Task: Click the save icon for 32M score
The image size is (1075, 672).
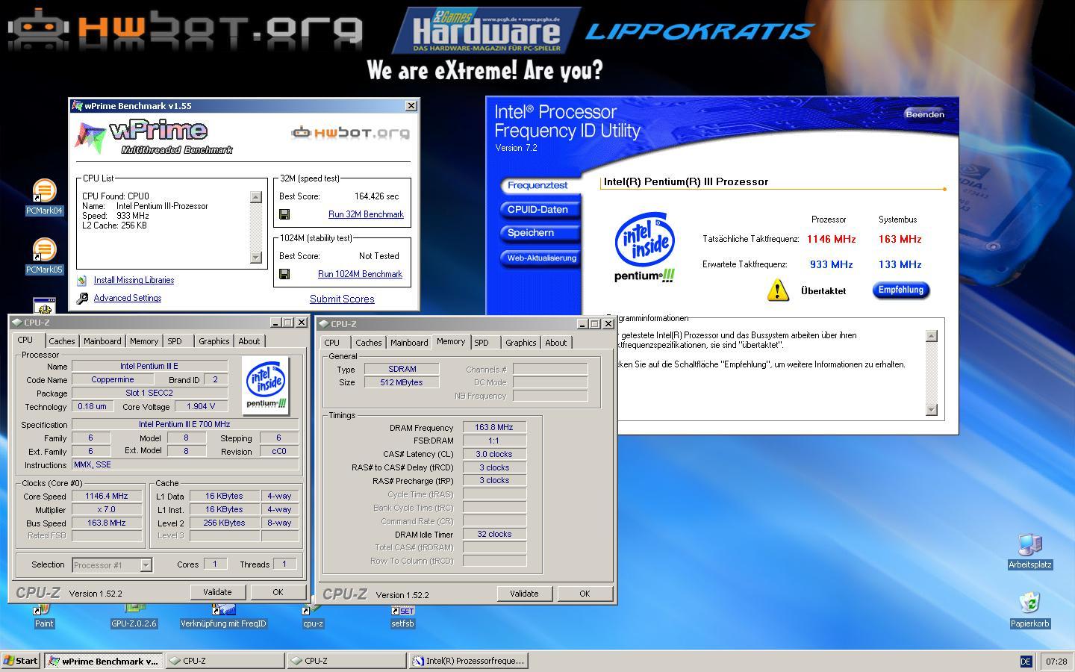Action: point(284,214)
